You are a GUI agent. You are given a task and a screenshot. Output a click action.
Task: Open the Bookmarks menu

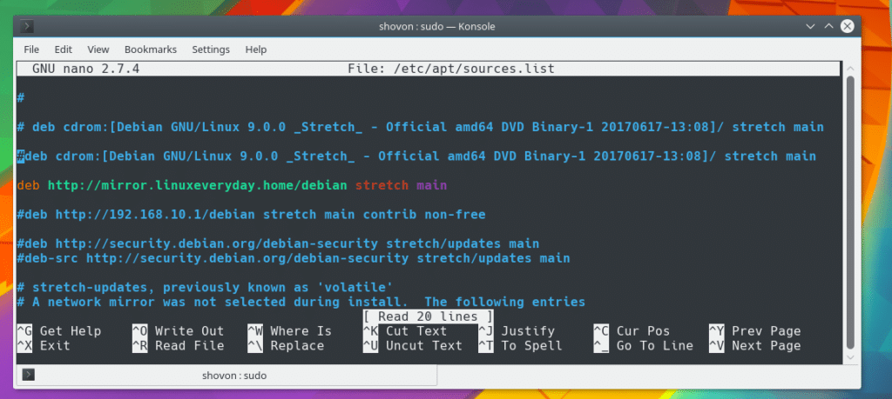click(x=151, y=50)
